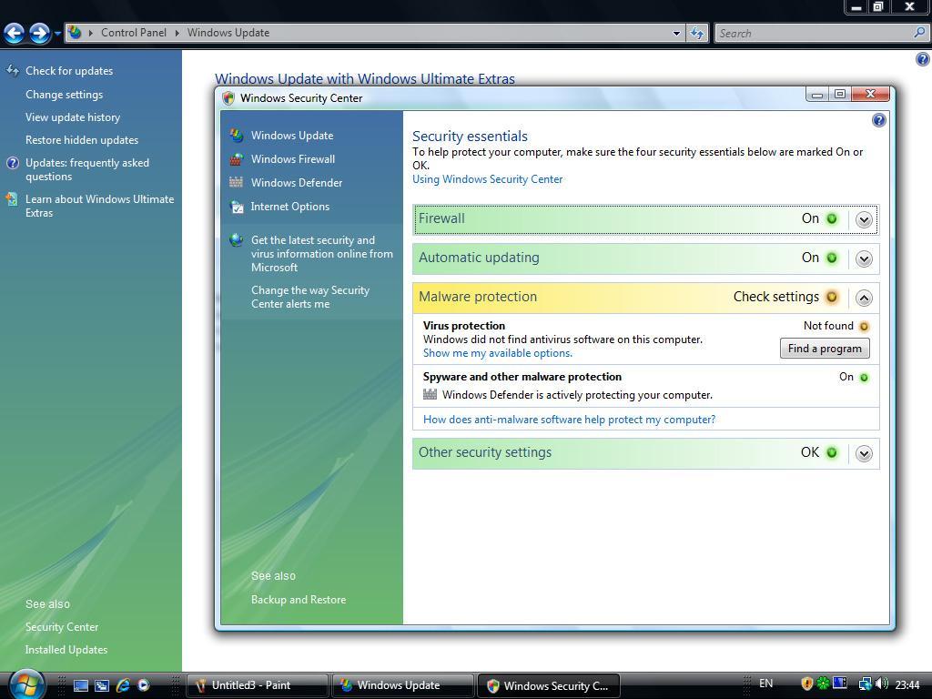
Task: Open How does anti-malware software help link
Action: pos(569,420)
